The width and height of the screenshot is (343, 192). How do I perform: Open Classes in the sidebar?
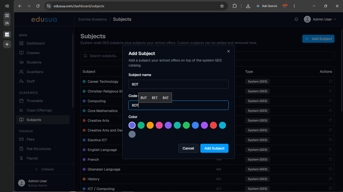43,53
